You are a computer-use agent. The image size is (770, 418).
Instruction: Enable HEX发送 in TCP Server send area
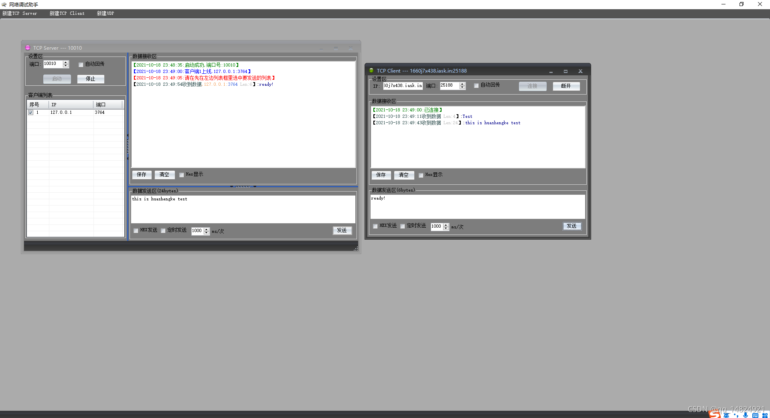click(136, 230)
